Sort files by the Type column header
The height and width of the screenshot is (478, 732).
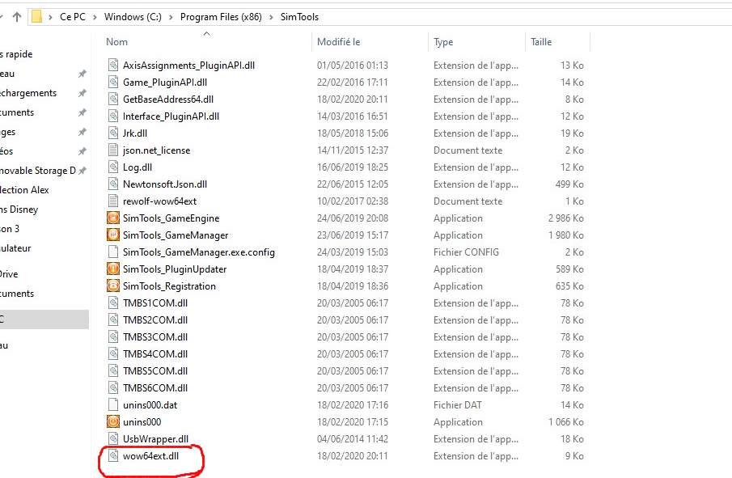click(x=443, y=42)
